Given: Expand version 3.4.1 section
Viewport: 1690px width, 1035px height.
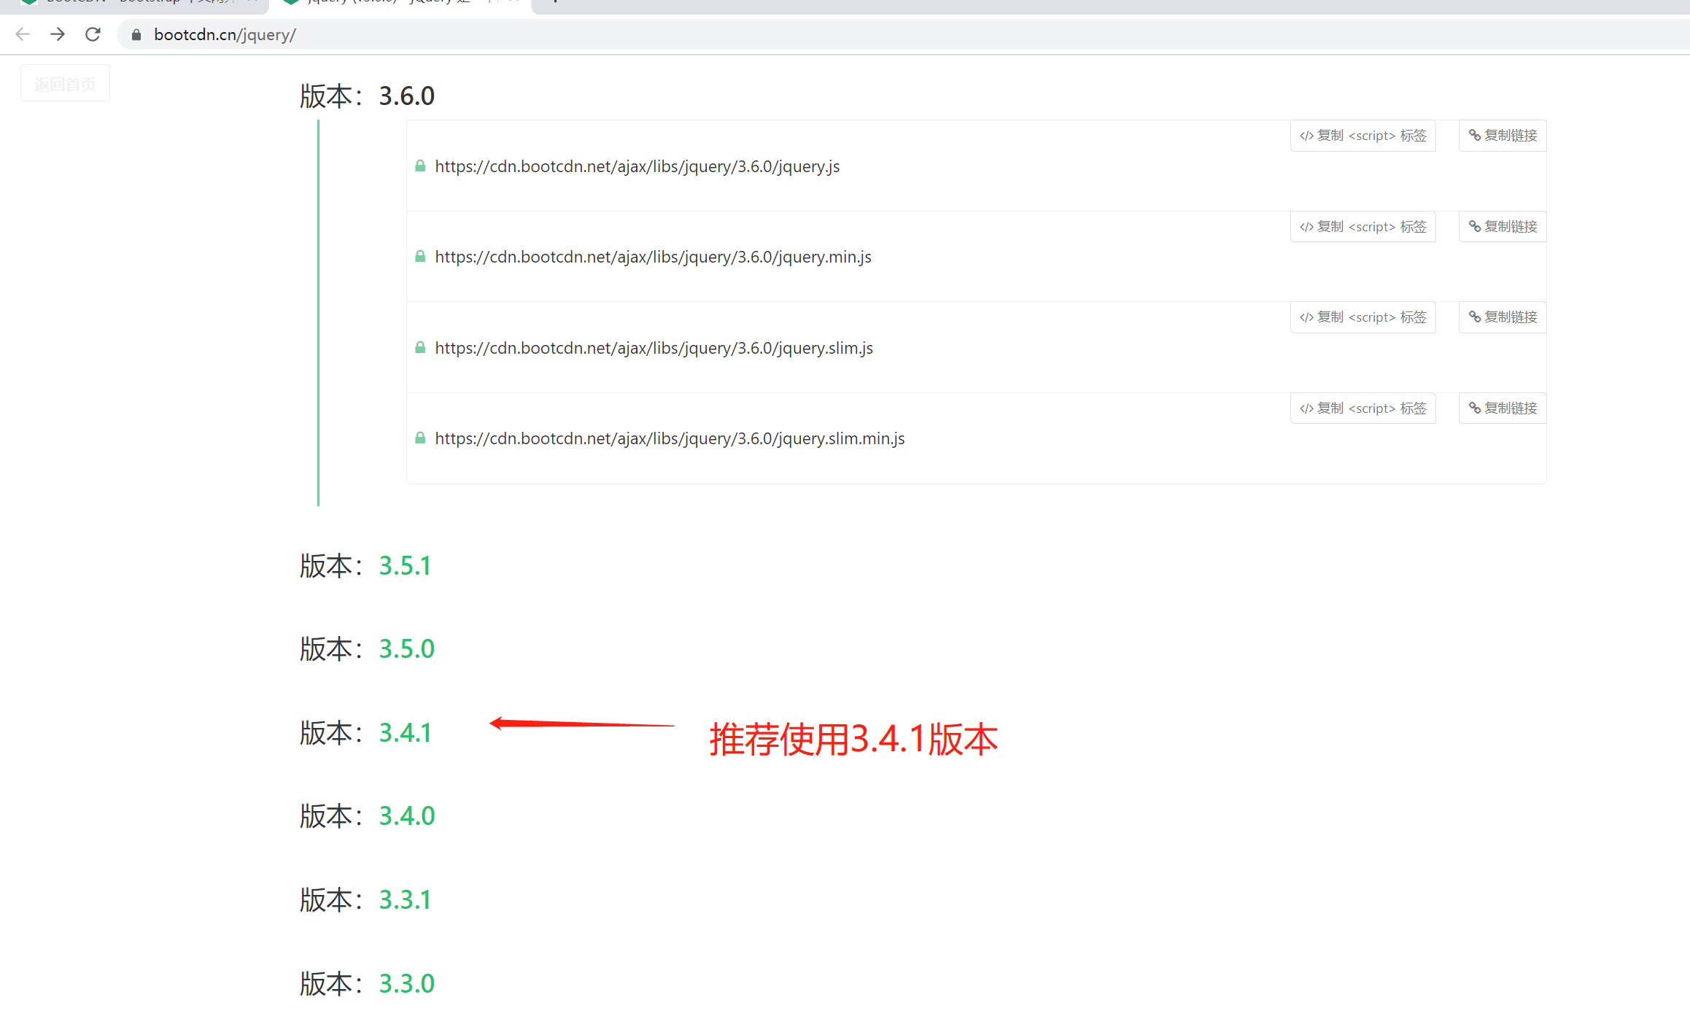Looking at the screenshot, I should 405,733.
